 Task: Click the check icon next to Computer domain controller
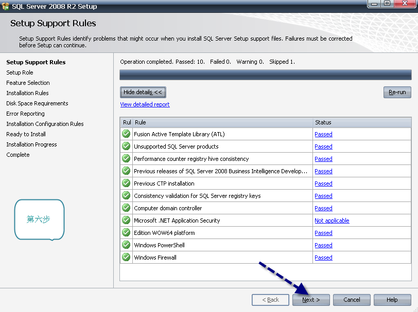[126, 208]
